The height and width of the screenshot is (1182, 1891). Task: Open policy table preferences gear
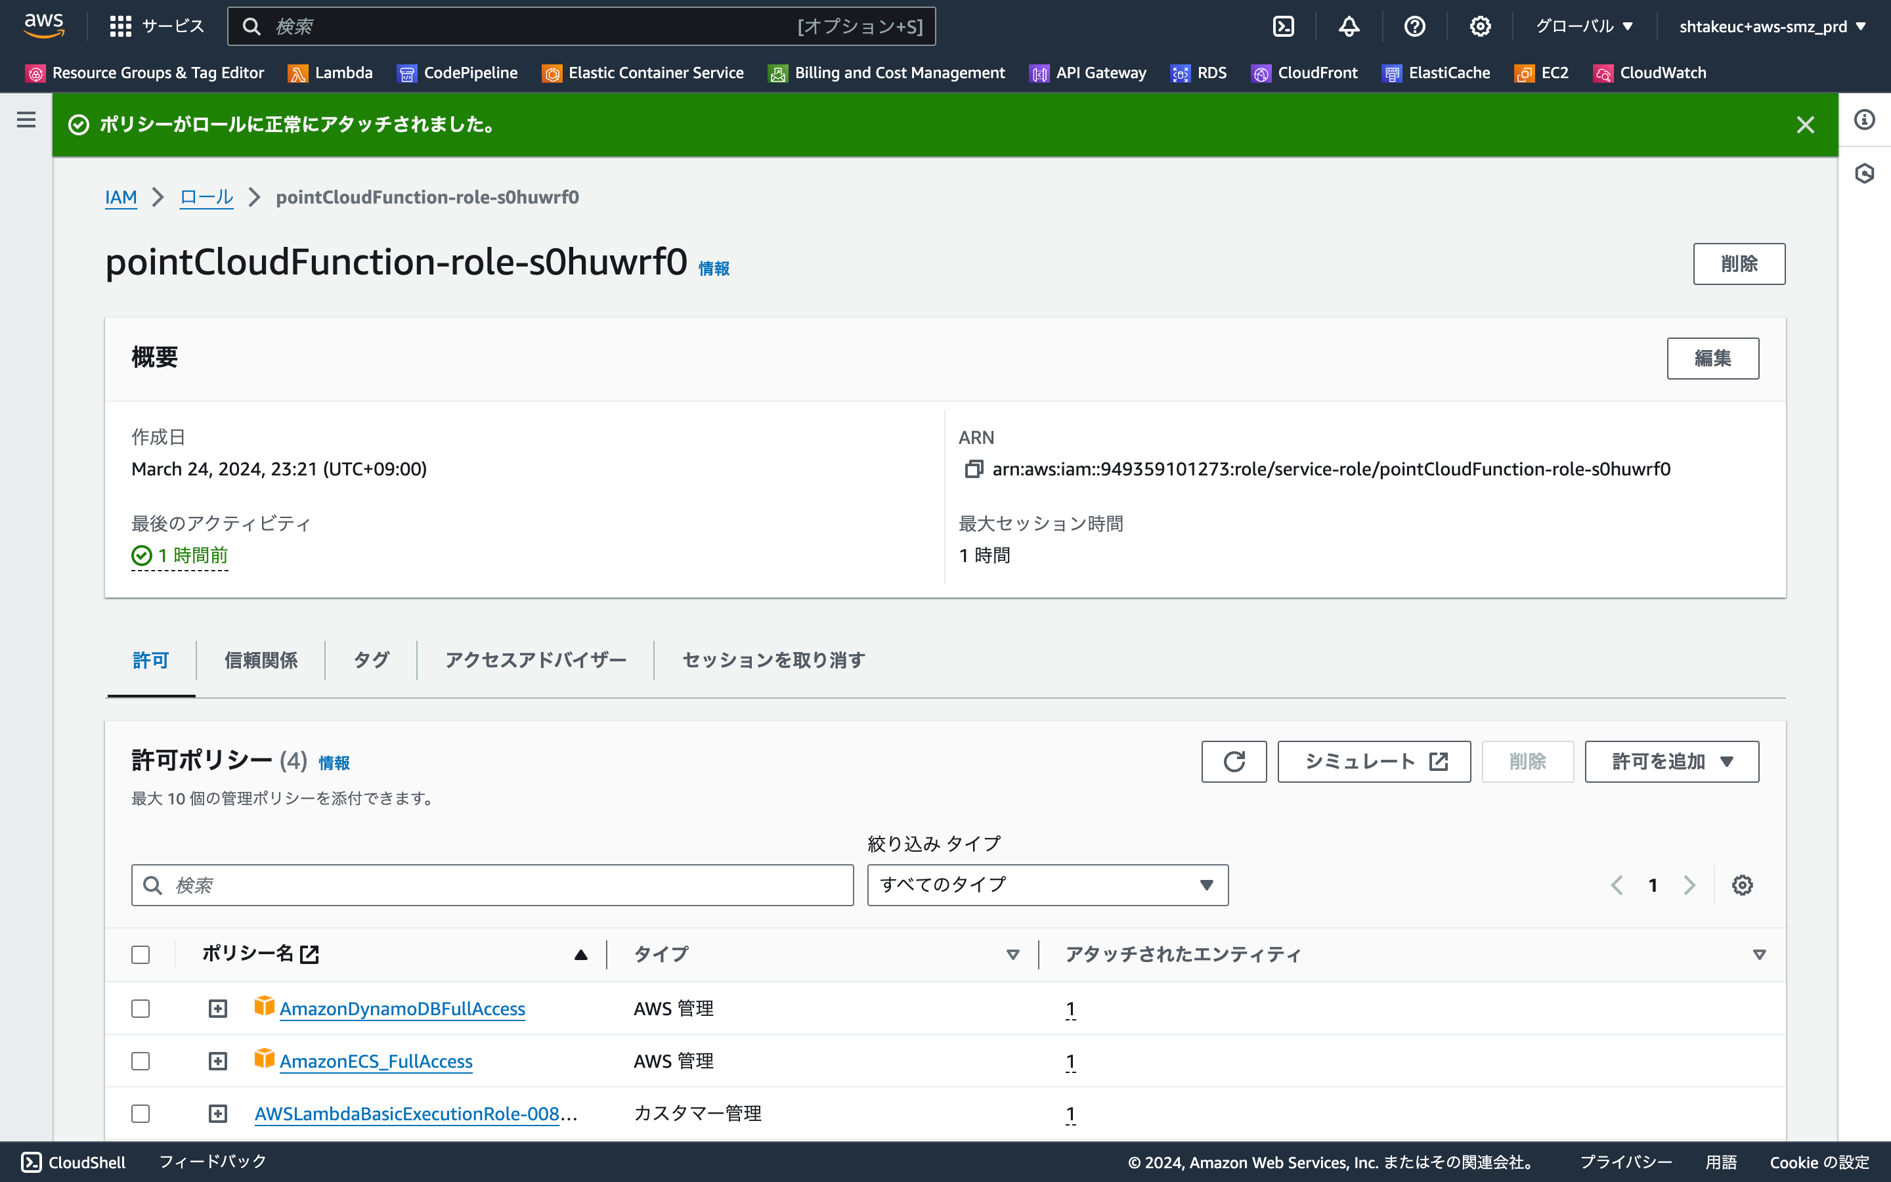point(1742,885)
